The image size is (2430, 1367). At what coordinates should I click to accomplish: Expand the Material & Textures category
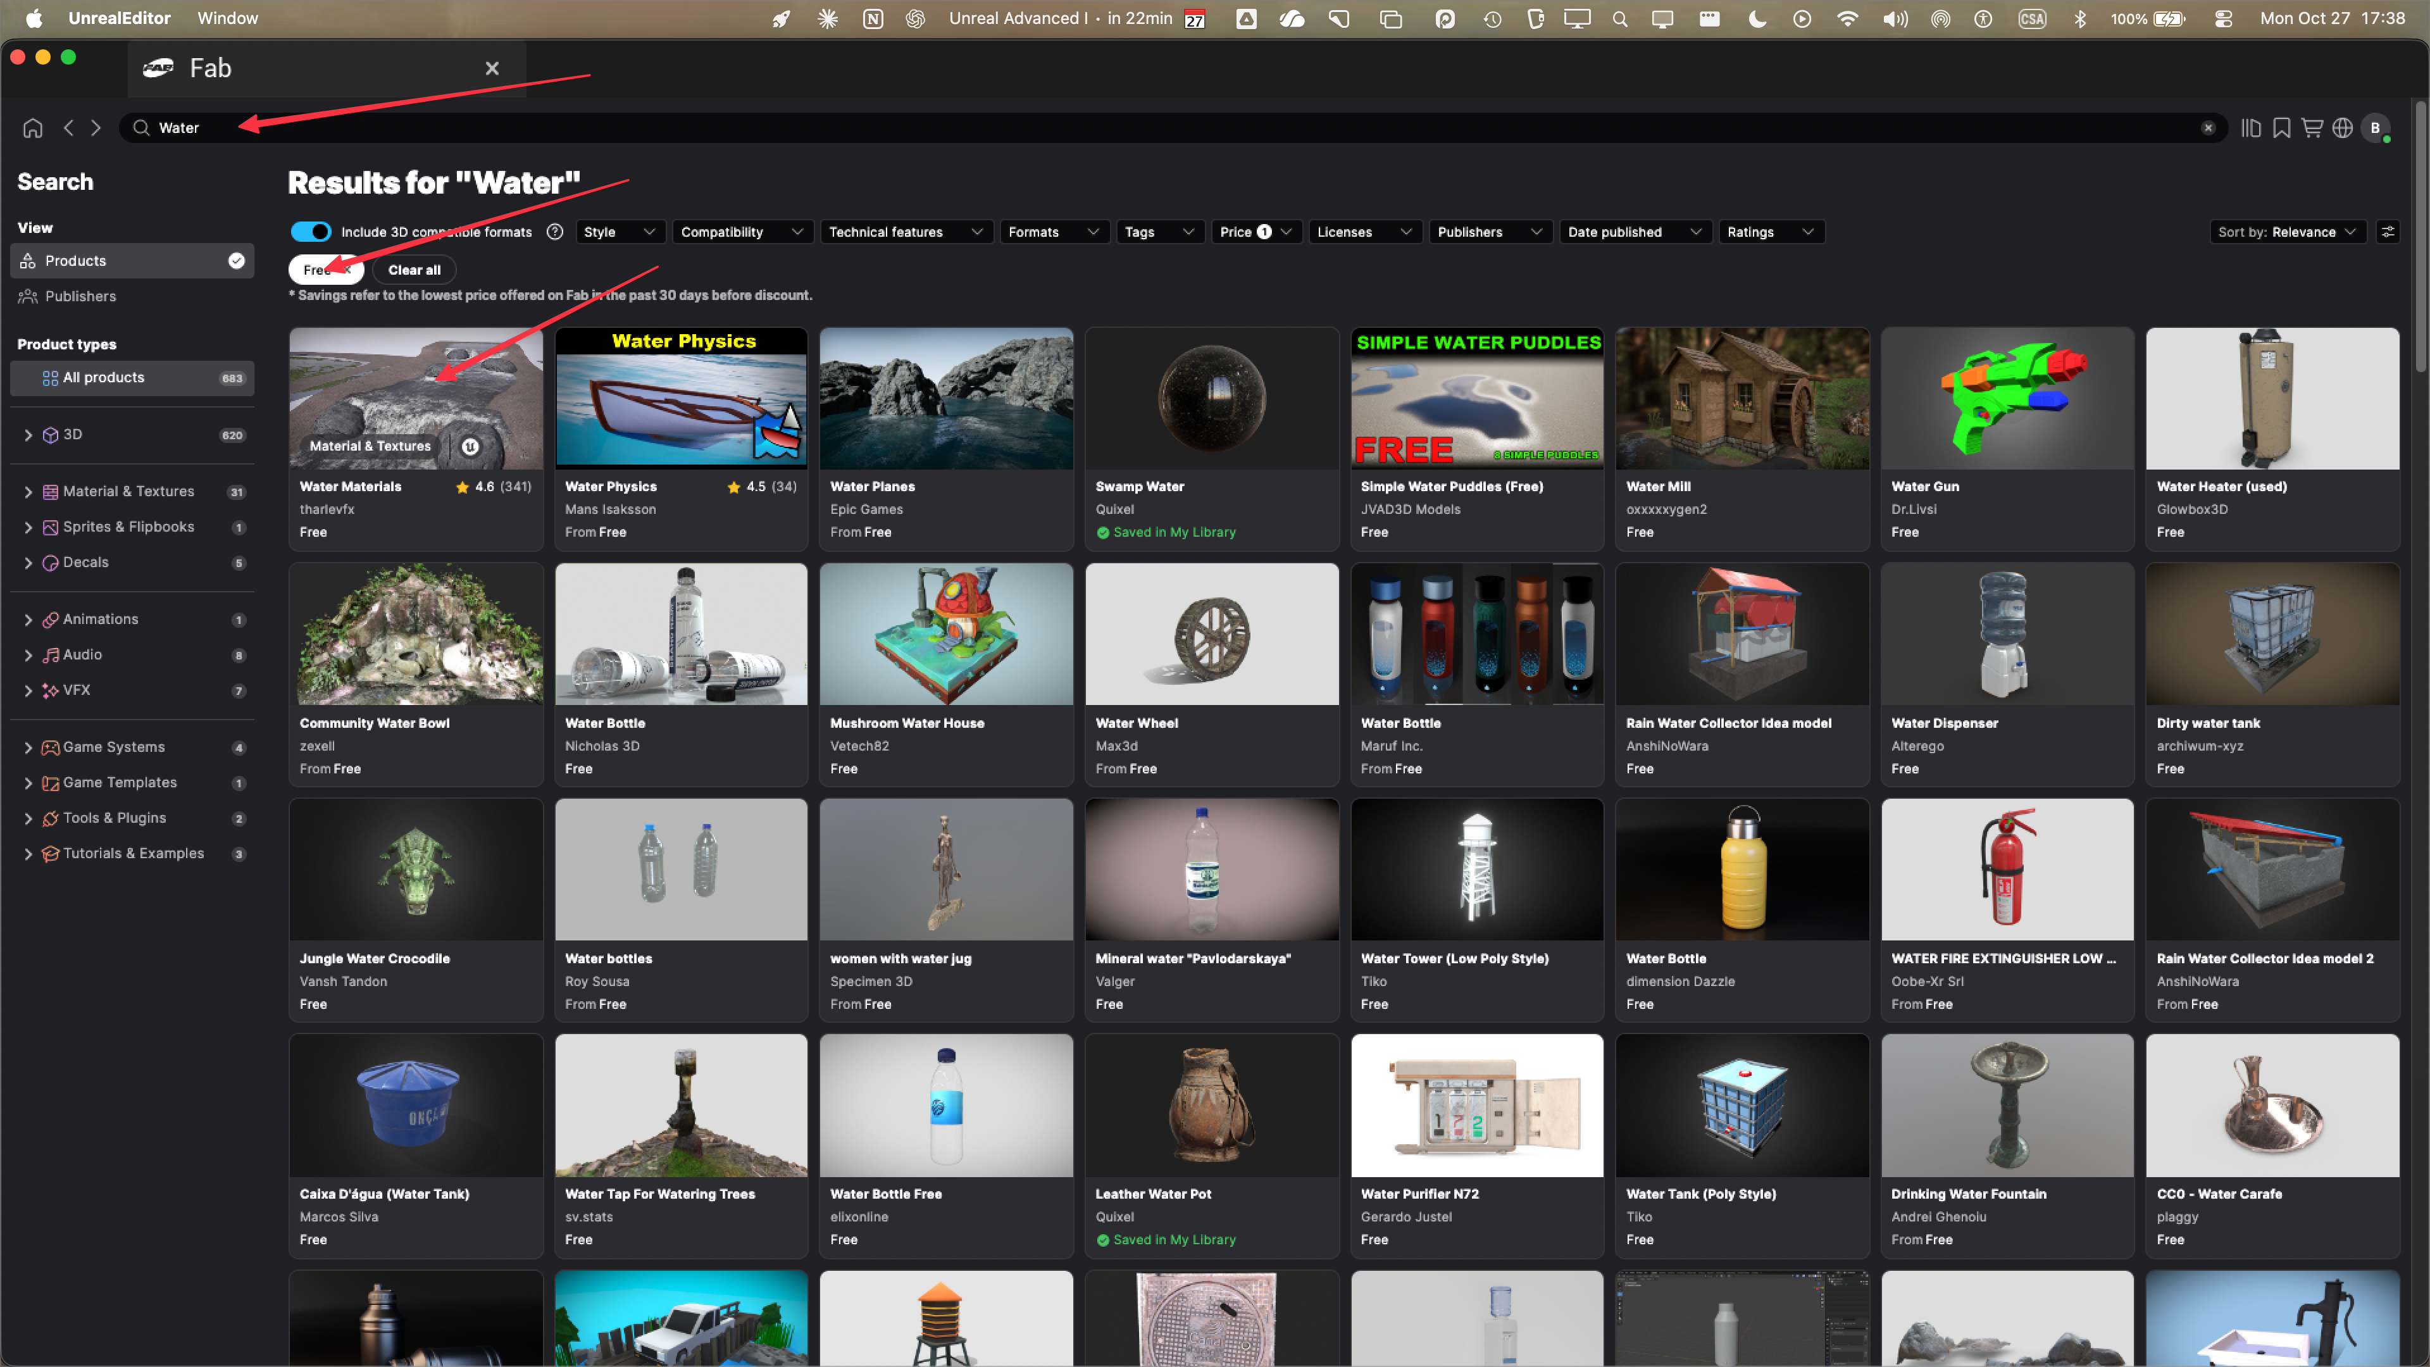[x=28, y=492]
